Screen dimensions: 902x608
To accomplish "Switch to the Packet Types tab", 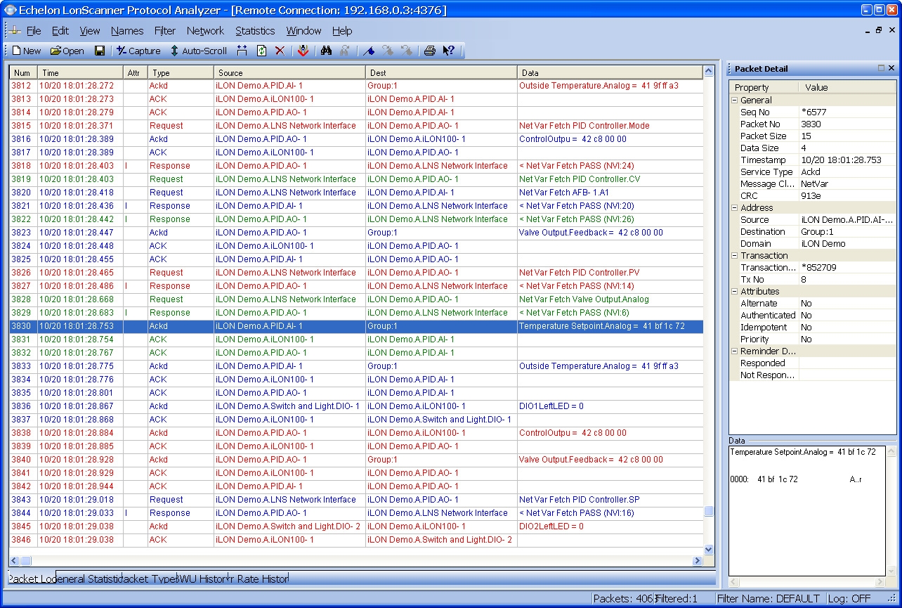I will tap(150, 579).
